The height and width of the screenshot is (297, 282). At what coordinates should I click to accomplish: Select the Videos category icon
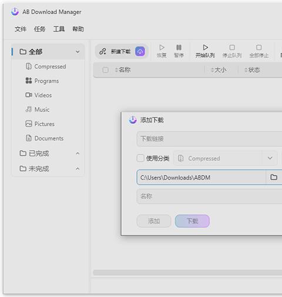coord(29,95)
